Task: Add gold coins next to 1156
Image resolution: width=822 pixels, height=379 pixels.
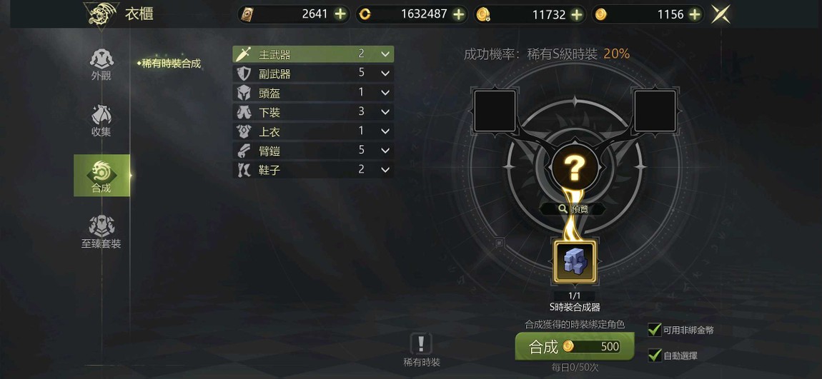Action: [695, 14]
